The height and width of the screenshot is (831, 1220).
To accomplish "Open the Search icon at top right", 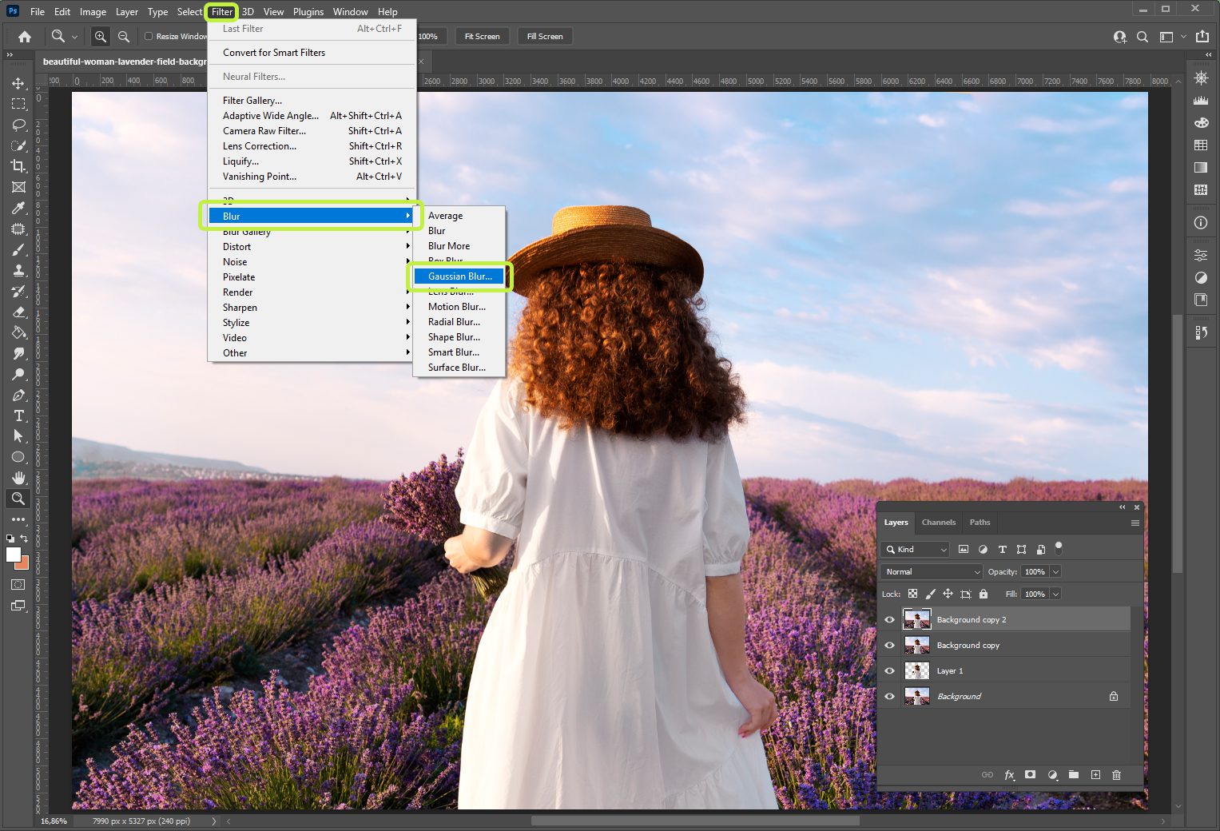I will click(1143, 36).
